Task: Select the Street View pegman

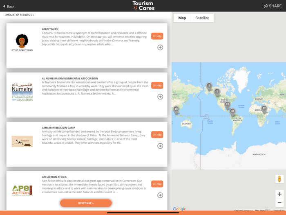Action: pyautogui.click(x=279, y=179)
